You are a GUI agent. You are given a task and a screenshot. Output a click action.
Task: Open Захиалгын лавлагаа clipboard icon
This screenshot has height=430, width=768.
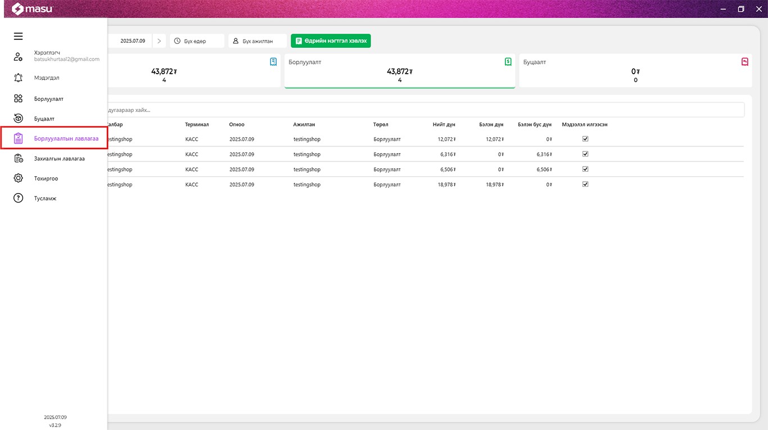tap(18, 158)
